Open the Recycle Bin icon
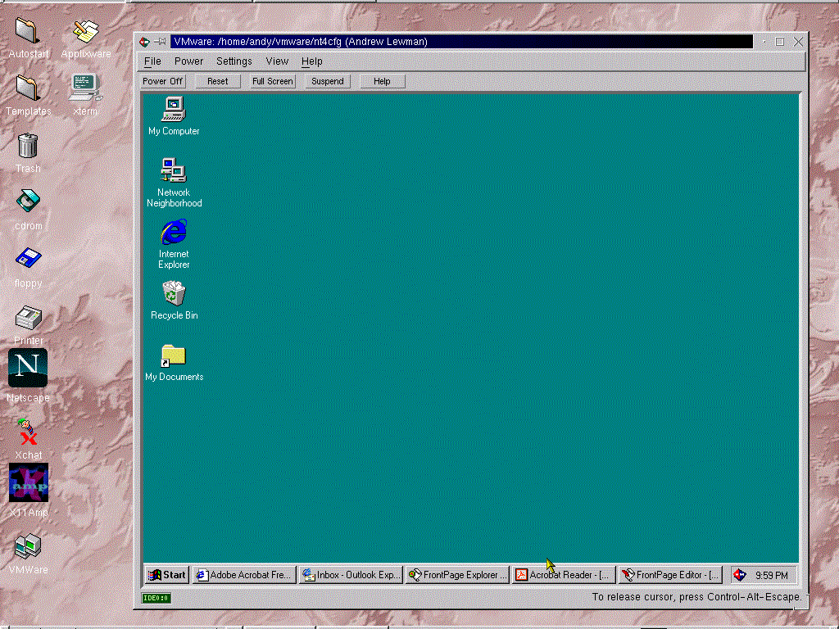The image size is (839, 629). pos(174,293)
